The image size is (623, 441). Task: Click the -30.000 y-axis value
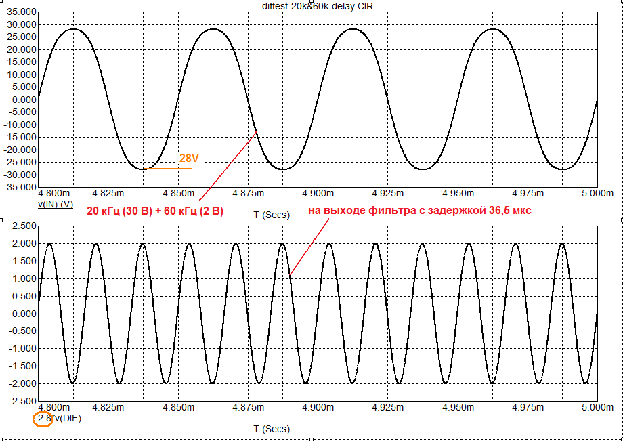tap(20, 175)
